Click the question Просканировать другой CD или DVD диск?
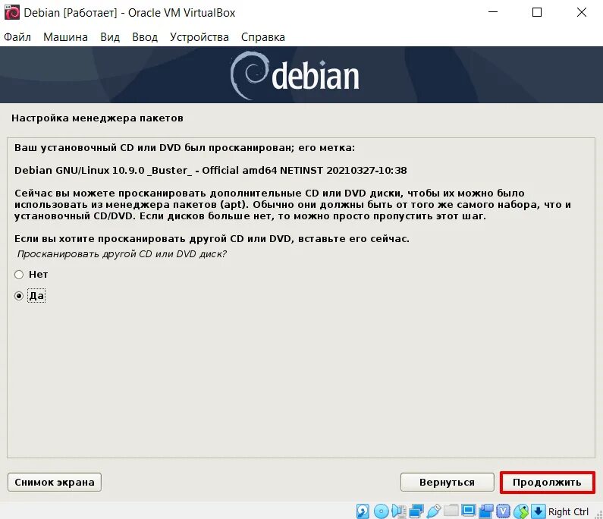The image size is (603, 519). (x=122, y=254)
